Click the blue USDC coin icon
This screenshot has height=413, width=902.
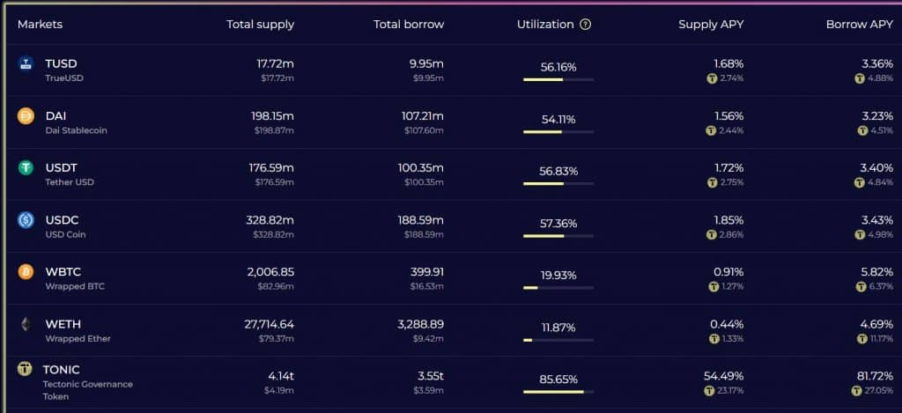[26, 220]
